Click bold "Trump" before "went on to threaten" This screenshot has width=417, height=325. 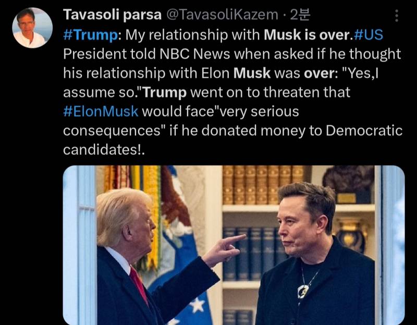click(165, 92)
